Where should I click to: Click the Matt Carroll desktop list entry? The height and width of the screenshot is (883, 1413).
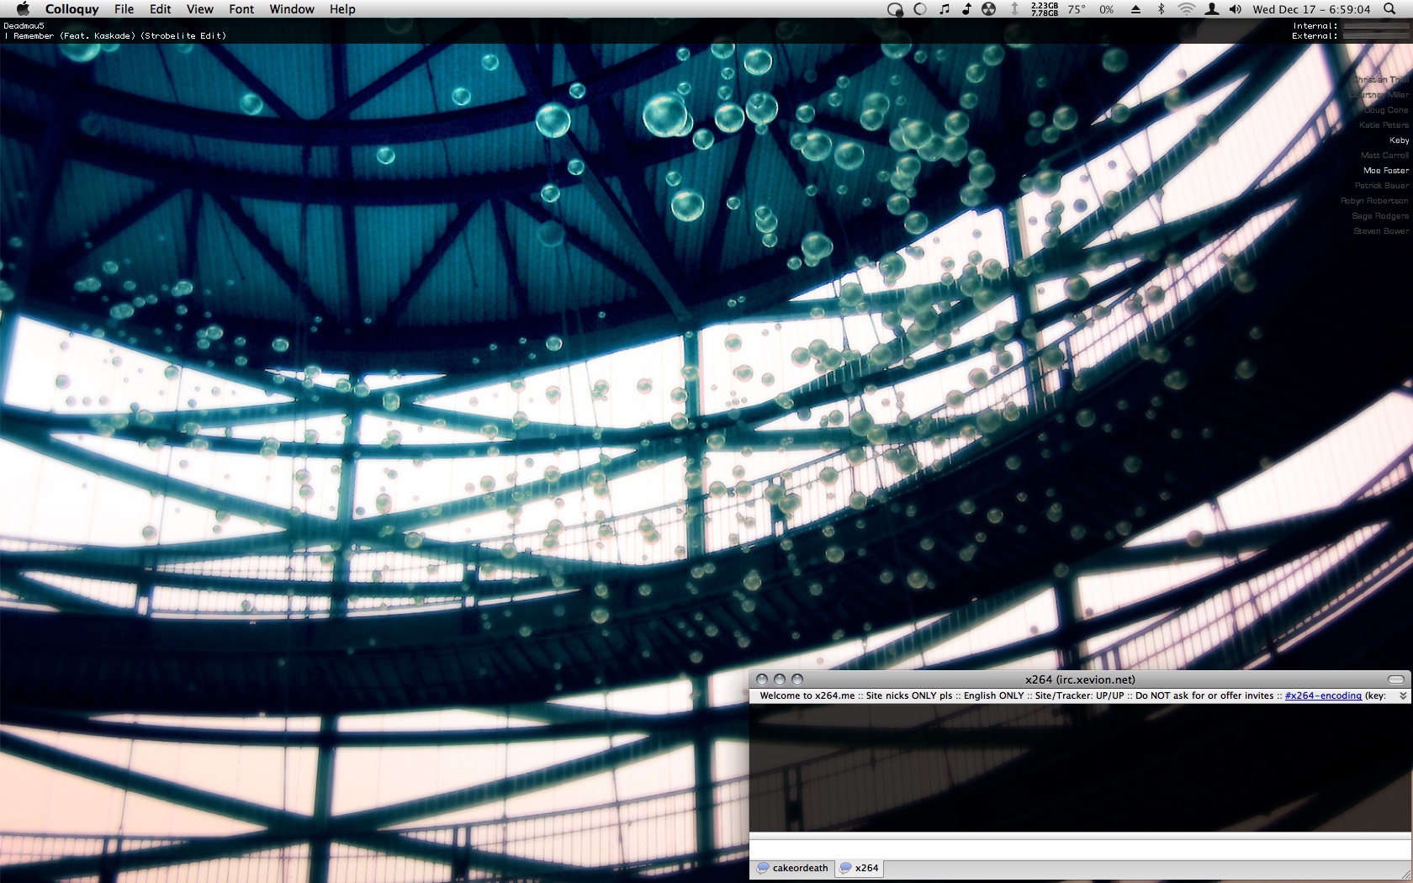1384,156
